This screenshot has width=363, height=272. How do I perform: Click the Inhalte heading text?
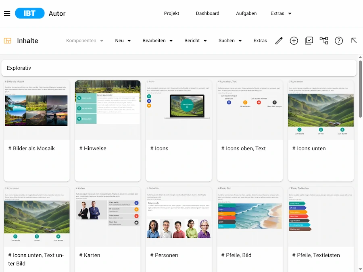(x=27, y=41)
